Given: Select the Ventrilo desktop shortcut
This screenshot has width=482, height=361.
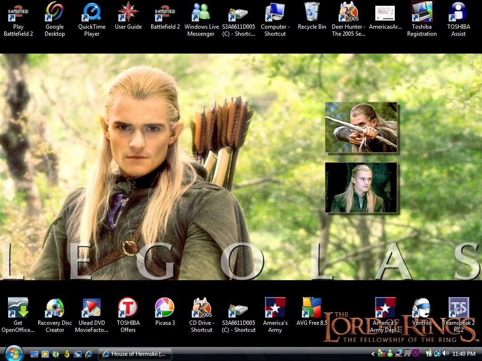Looking at the screenshot, I should [421, 308].
